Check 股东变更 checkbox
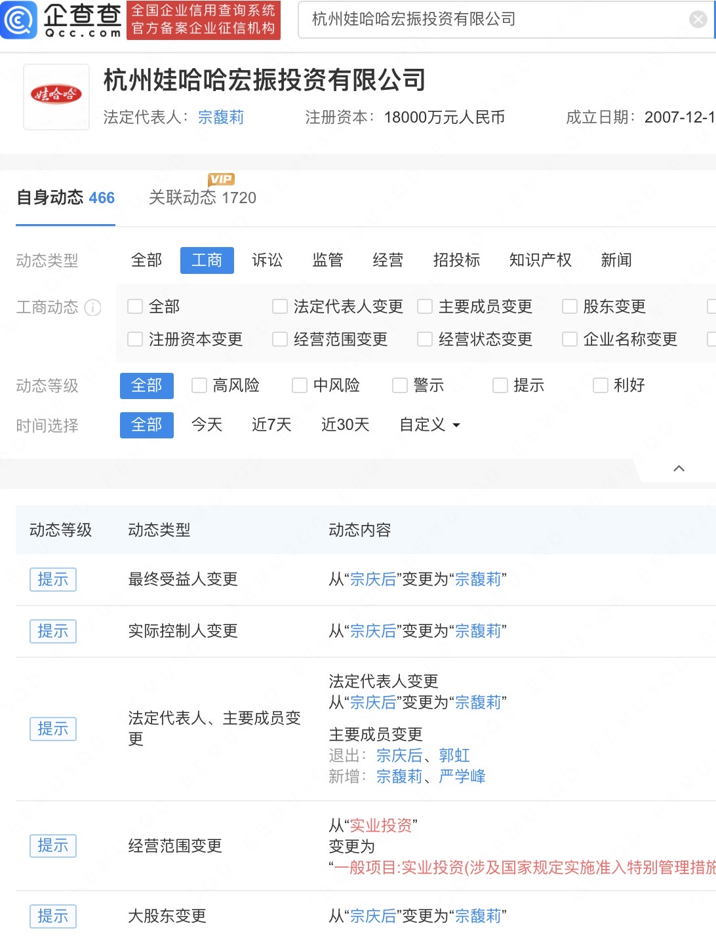The height and width of the screenshot is (941, 716). click(x=570, y=306)
